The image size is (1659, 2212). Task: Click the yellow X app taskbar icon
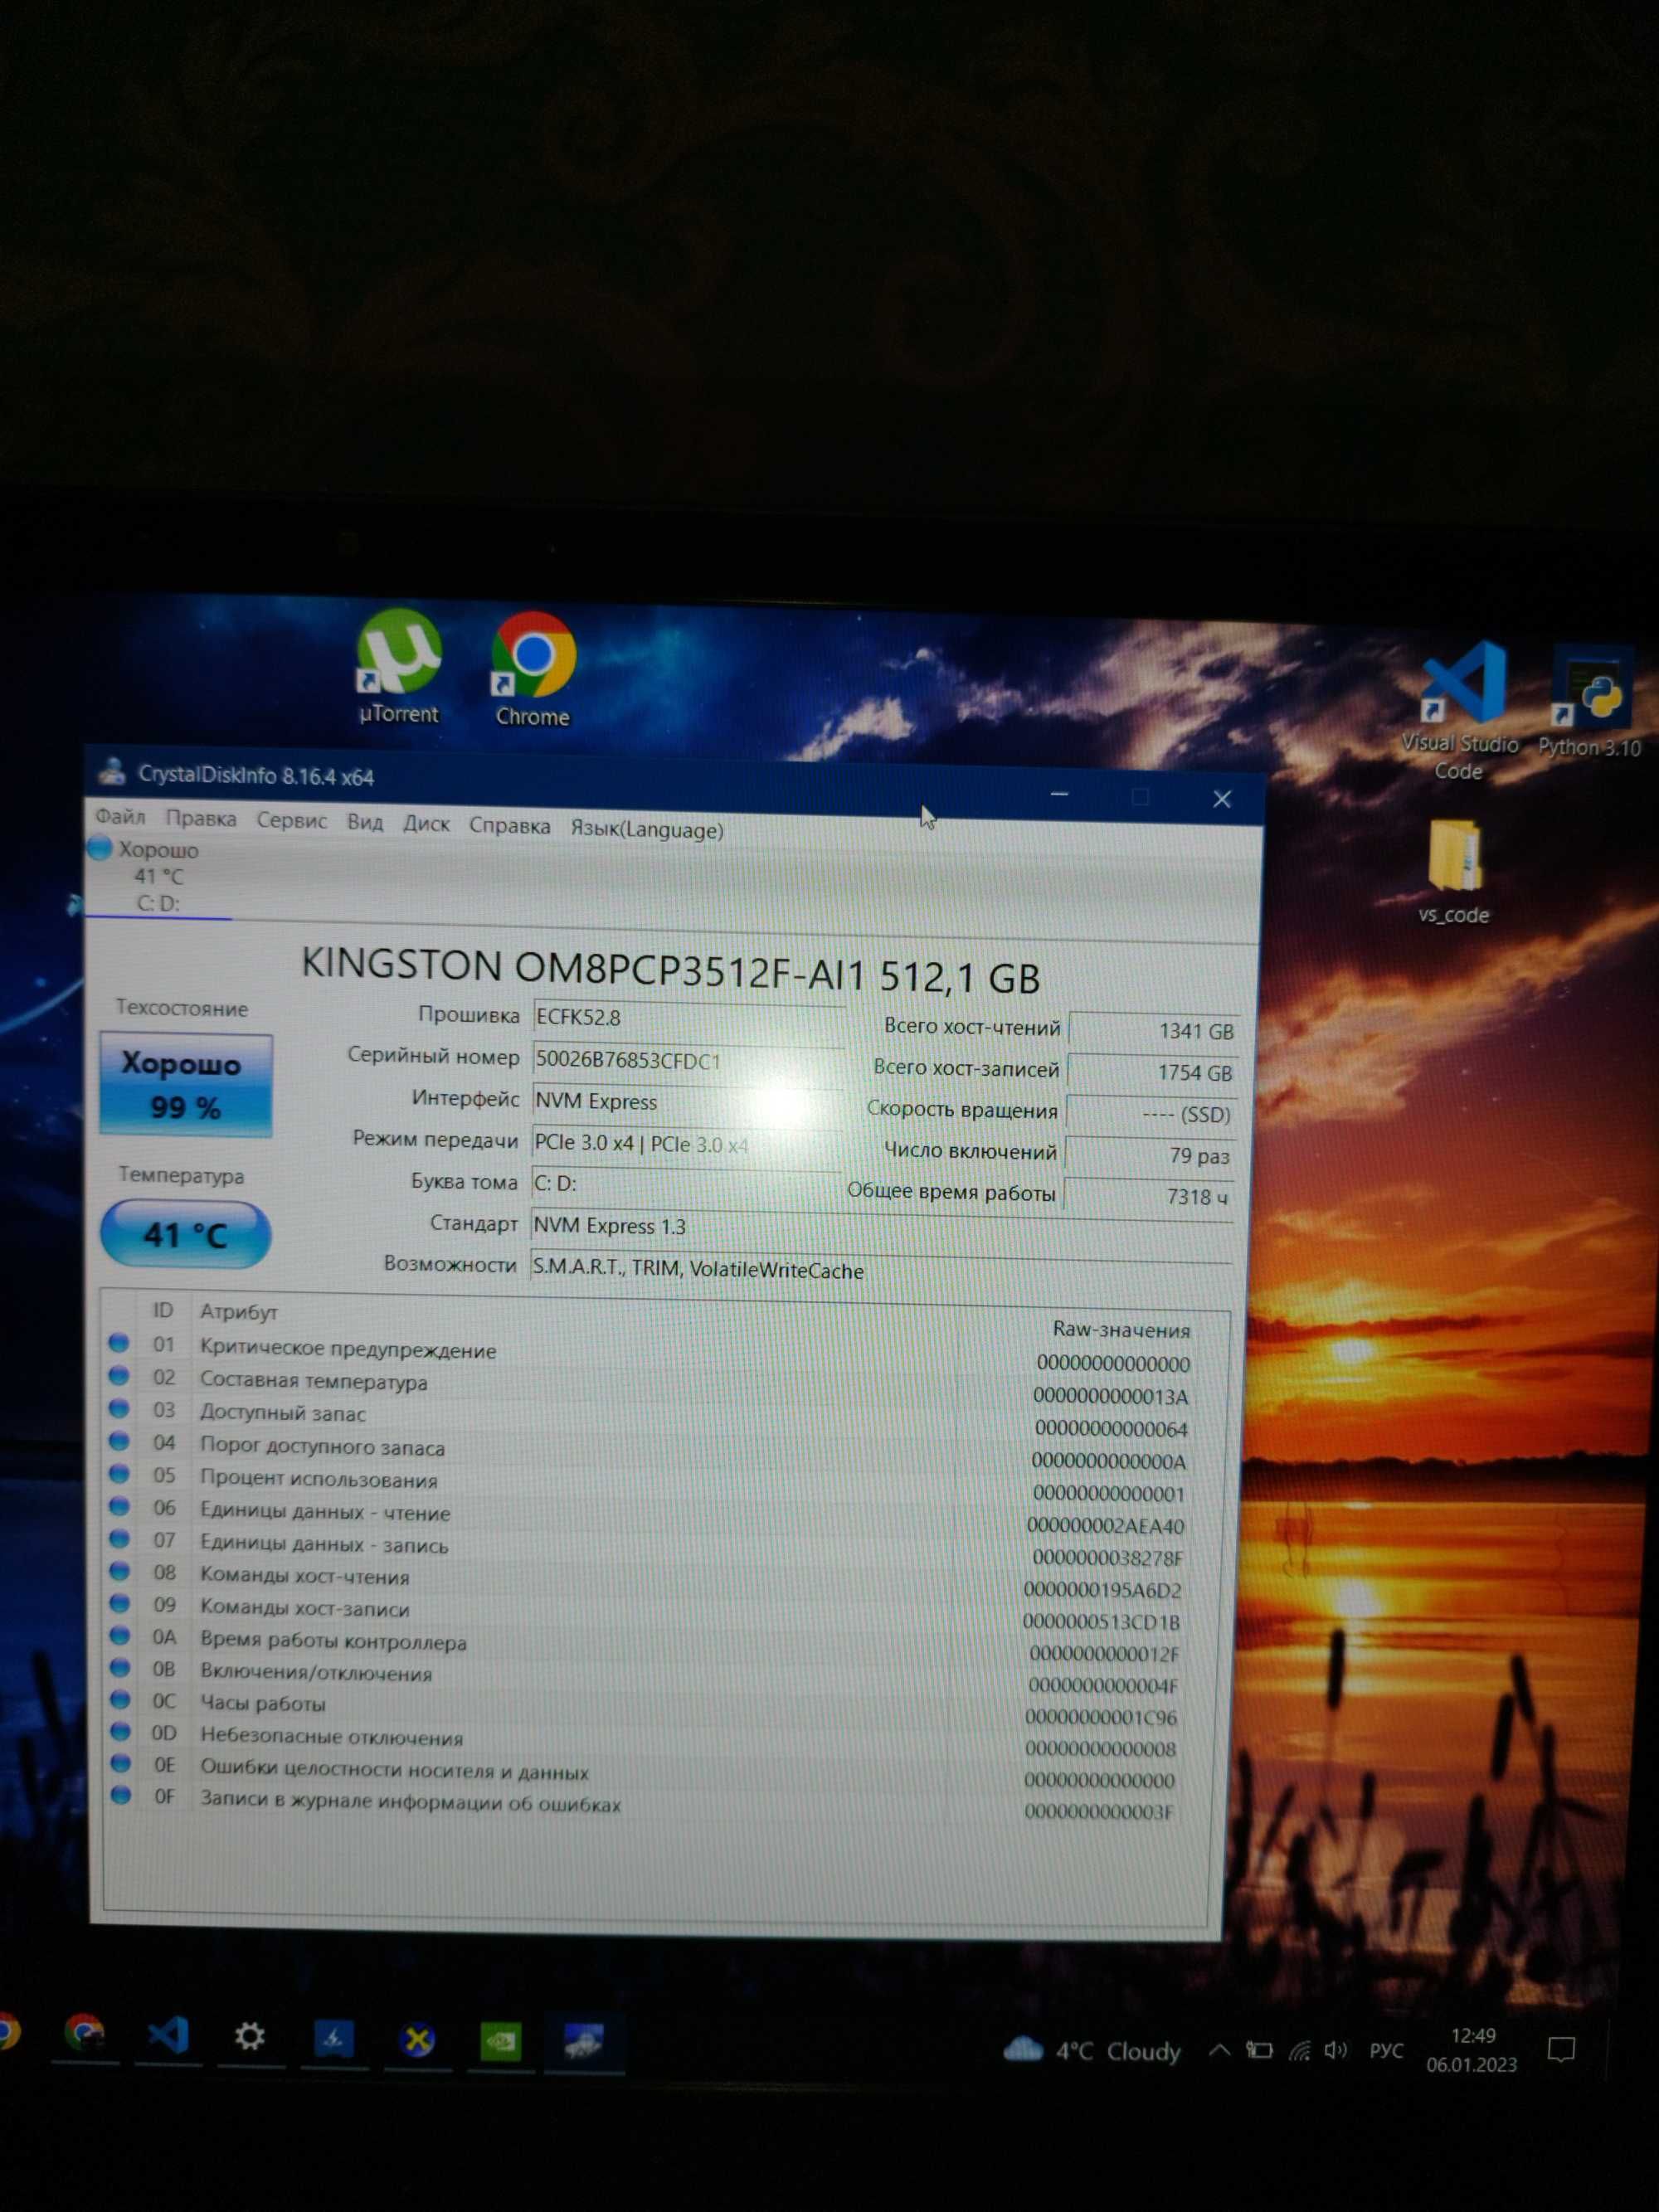coord(417,2040)
